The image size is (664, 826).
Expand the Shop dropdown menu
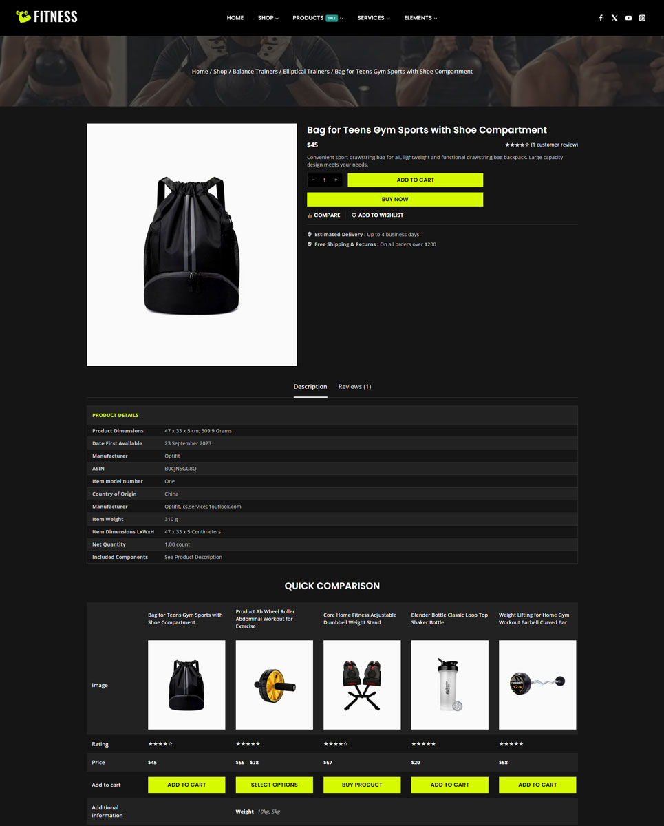(268, 18)
